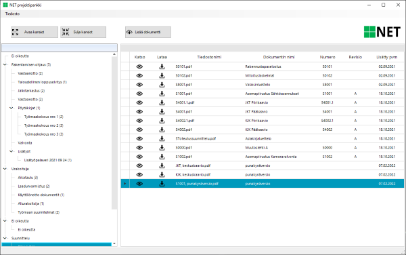
Task: Select Taloudellinen loppuselvitys (1) folder
Action: [x=42, y=82]
